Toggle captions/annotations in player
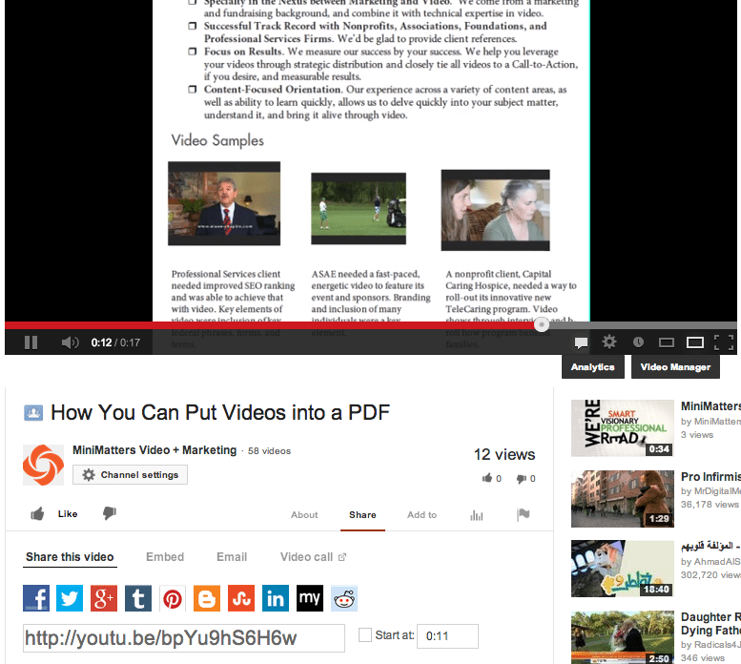This screenshot has height=664, width=741. click(581, 342)
